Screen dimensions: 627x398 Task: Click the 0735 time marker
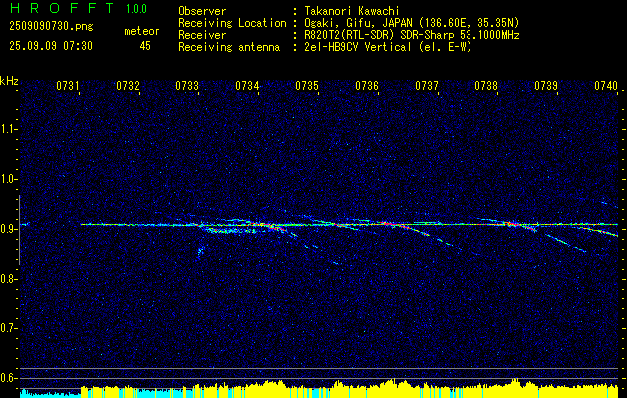[307, 86]
